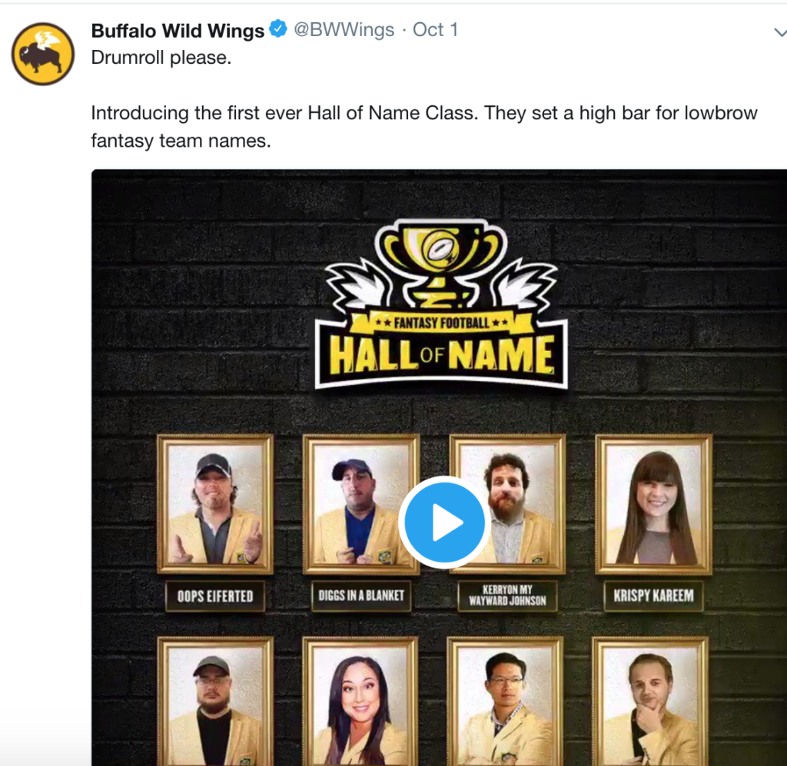Image resolution: width=787 pixels, height=766 pixels.
Task: Select the Oops Eiferted portrait
Action: 215,504
